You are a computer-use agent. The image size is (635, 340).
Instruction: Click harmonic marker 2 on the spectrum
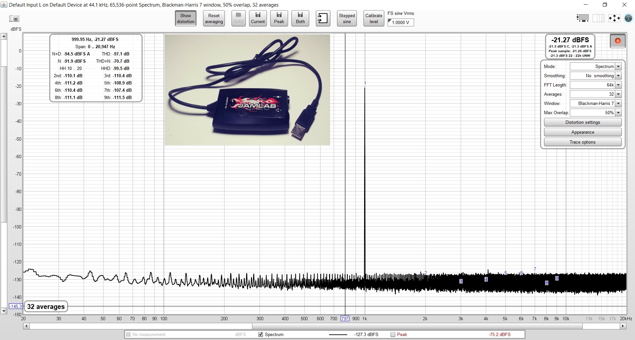[x=425, y=273]
